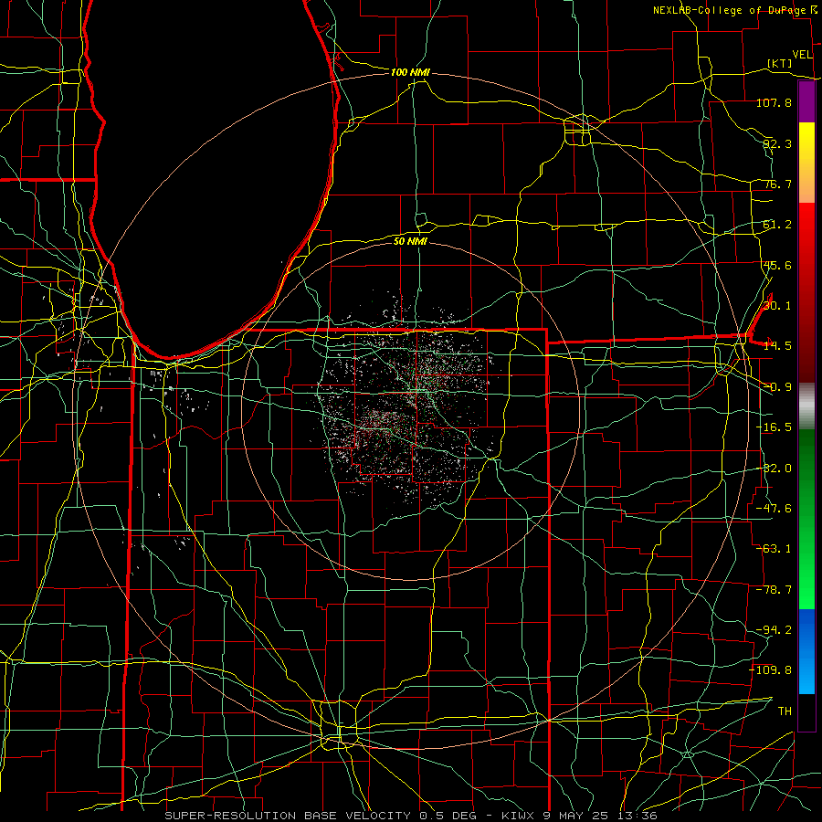The height and width of the screenshot is (822, 822).
Task: Click the 76.7 legend value
Action: click(777, 184)
